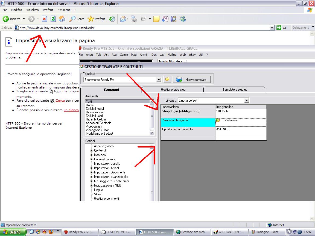Click the print icon in IE toolbar
This screenshot has width=315, height=236.
134,19
